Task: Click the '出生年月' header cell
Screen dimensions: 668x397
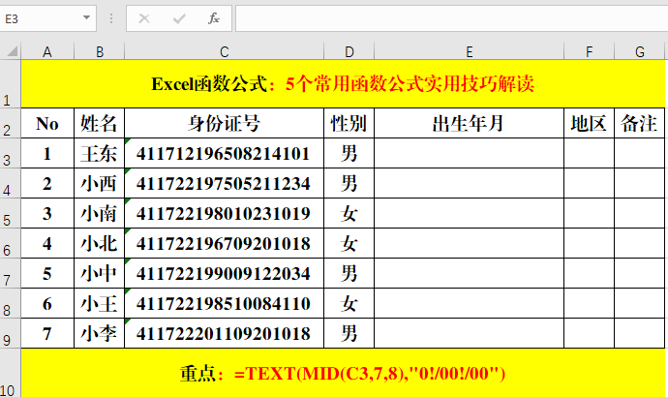Action: pos(469,123)
